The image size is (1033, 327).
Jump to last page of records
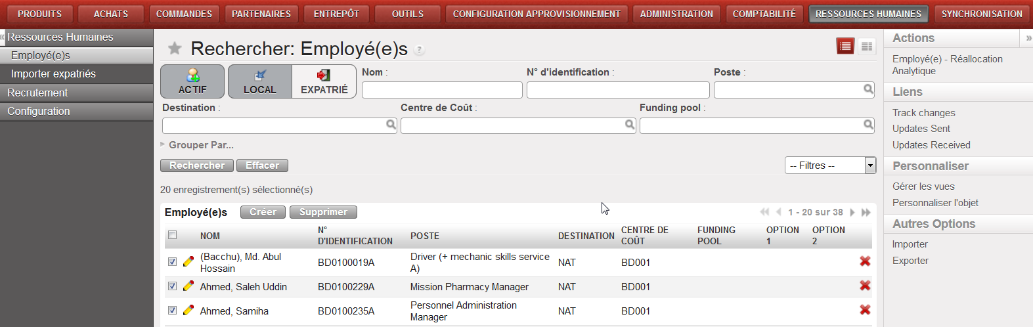coord(866,212)
